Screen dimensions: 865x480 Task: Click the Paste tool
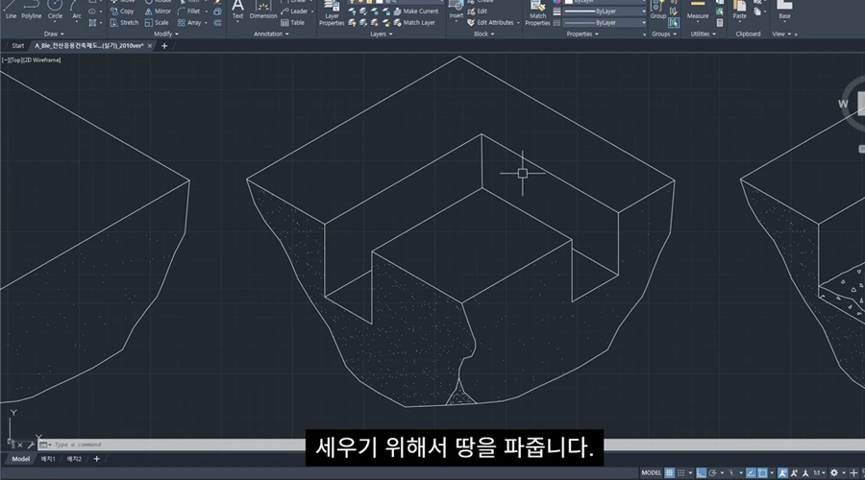tap(740, 10)
